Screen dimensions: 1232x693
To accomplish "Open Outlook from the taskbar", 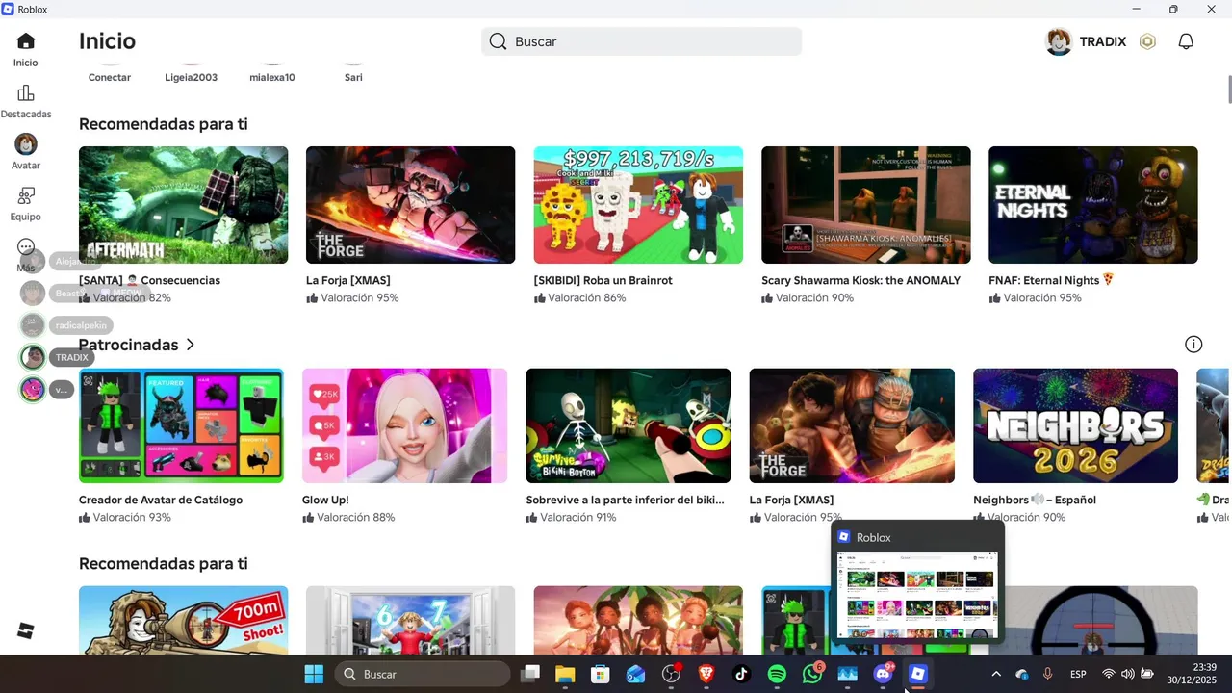I will (635, 674).
